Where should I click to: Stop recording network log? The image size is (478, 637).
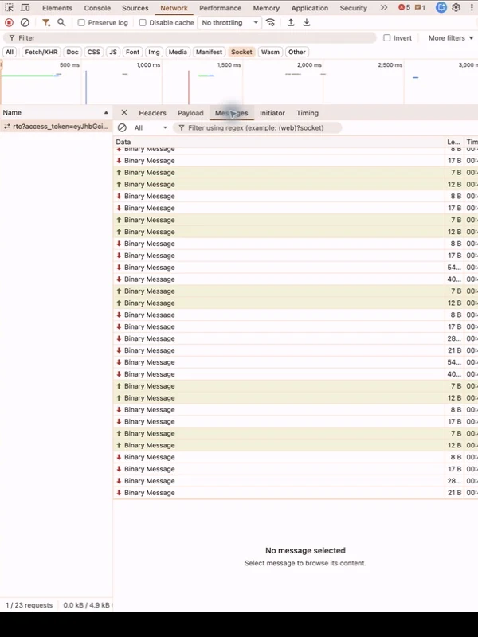(x=9, y=23)
